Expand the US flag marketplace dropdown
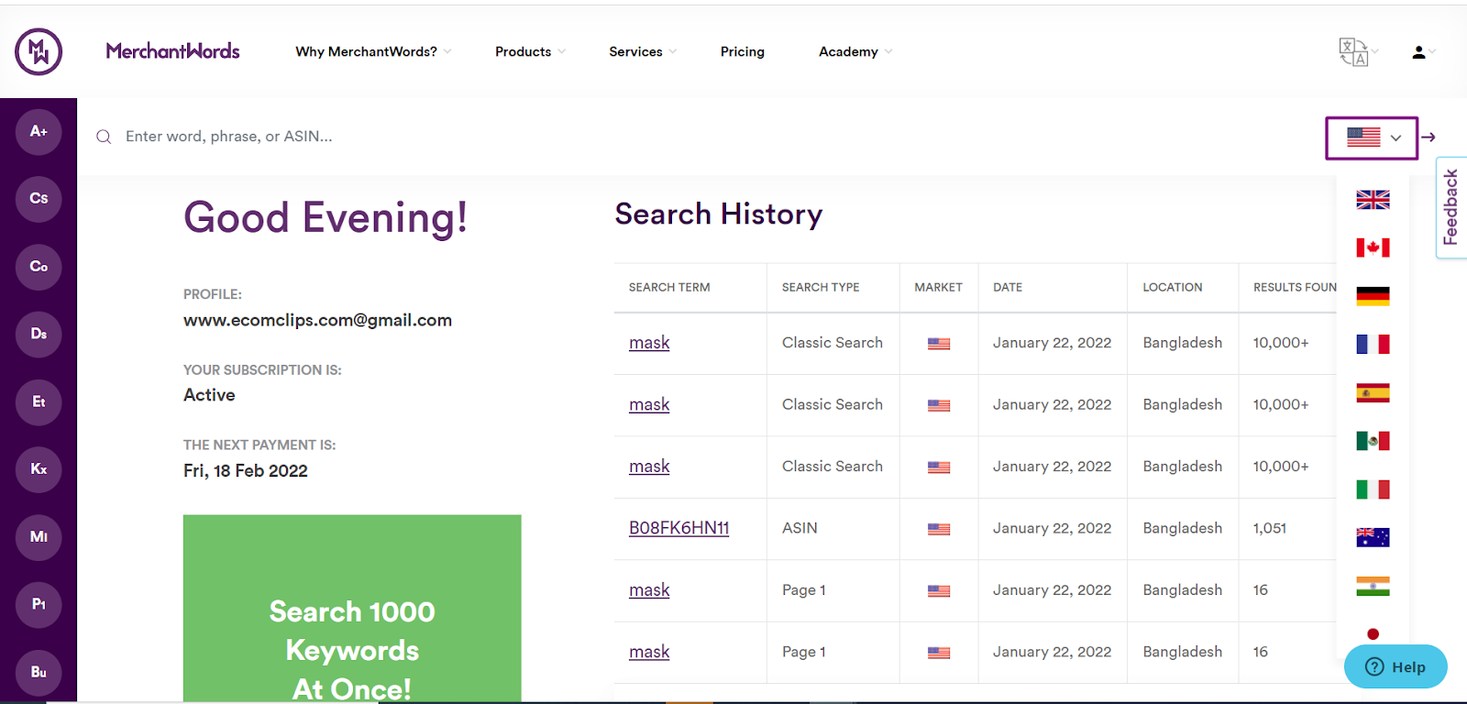This screenshot has height=704, width=1467. pos(1372,137)
